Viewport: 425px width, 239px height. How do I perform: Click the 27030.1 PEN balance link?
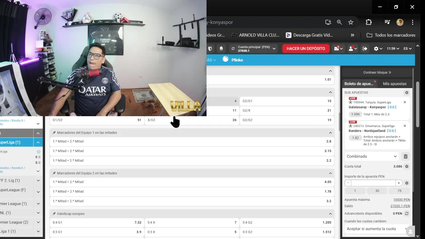tap(400, 206)
